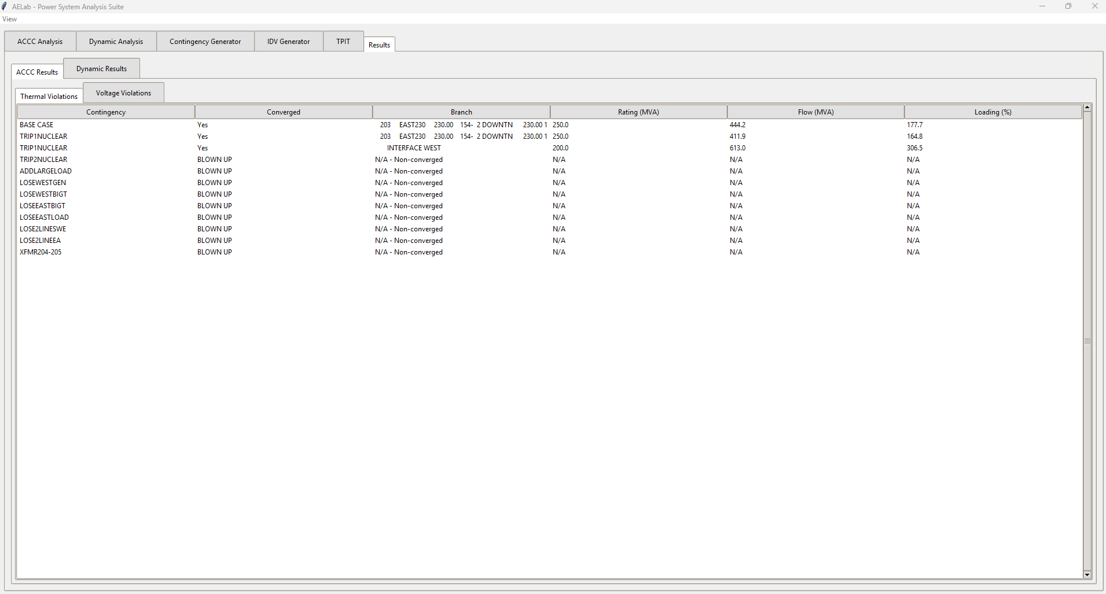1106x594 pixels.
Task: Select the BASE CASE result row
Action: tap(232, 124)
